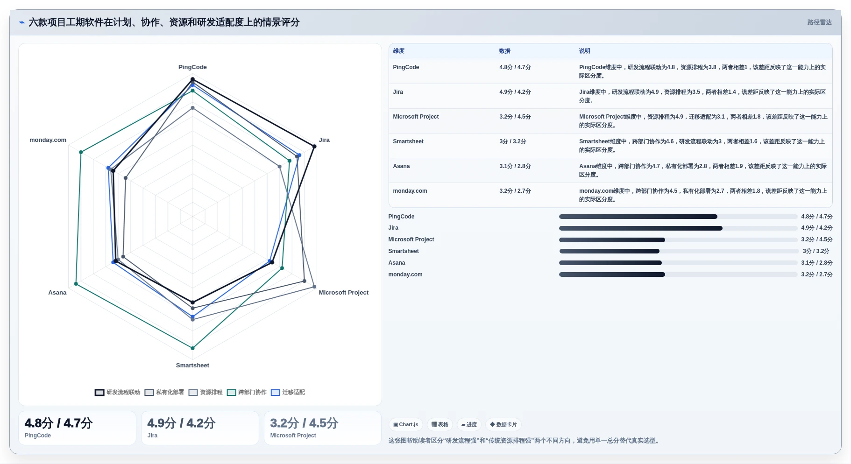The width and height of the screenshot is (851, 464).
Task: Click the 数据 column header
Action: [504, 51]
